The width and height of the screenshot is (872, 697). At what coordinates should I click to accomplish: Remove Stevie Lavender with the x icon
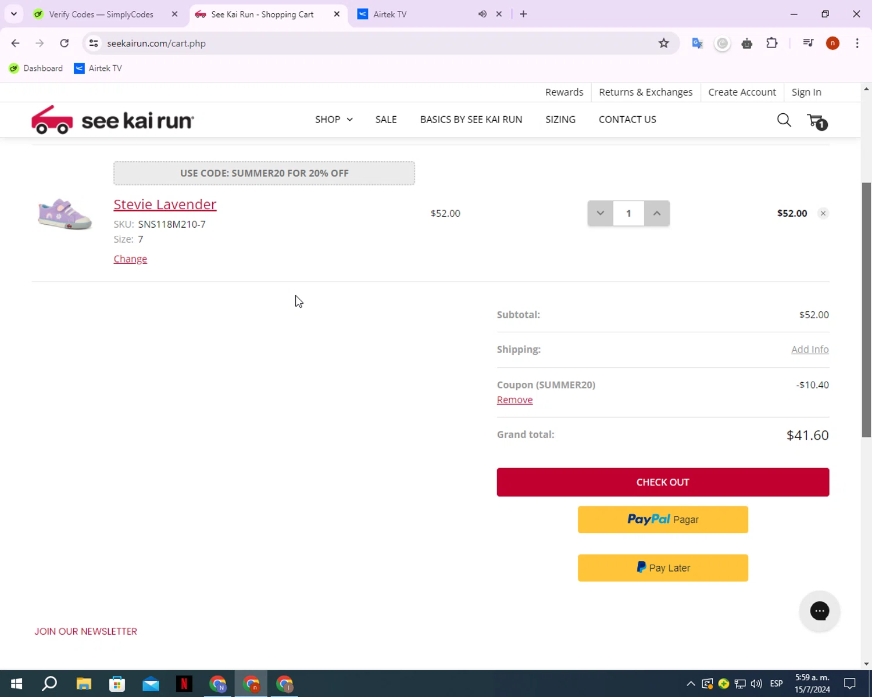tap(823, 213)
